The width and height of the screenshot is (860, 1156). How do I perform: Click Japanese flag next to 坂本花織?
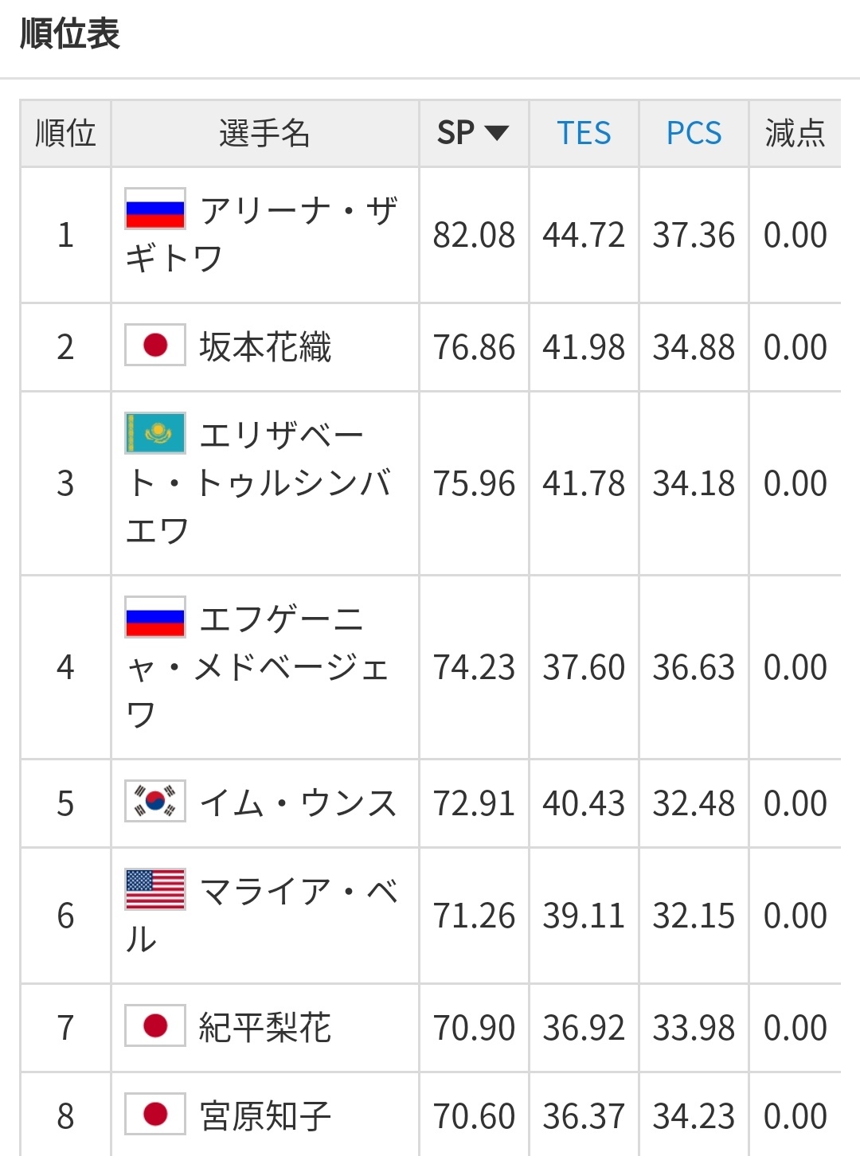[x=155, y=345]
